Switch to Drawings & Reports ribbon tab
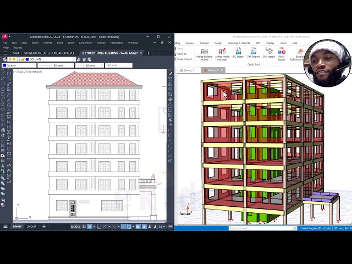Viewport: 352px width, 264px height. click(x=239, y=43)
